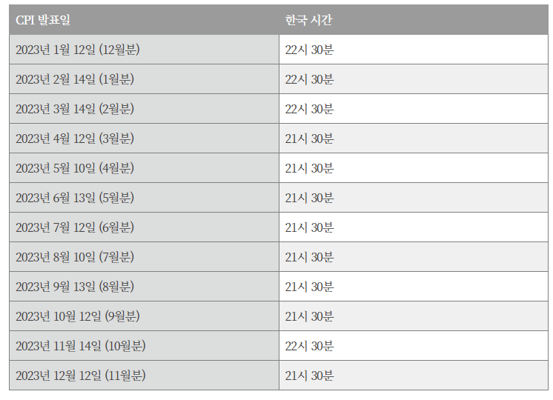Click the time cell for March 14 release
553x400 pixels.
pos(310,109)
